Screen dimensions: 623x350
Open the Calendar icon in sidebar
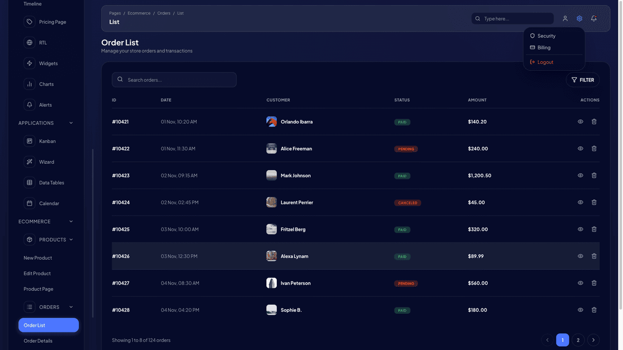coord(29,203)
